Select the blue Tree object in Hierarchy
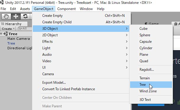 11,43
